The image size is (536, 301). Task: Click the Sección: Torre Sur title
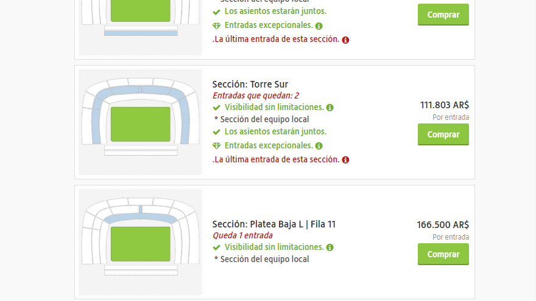pyautogui.click(x=250, y=85)
